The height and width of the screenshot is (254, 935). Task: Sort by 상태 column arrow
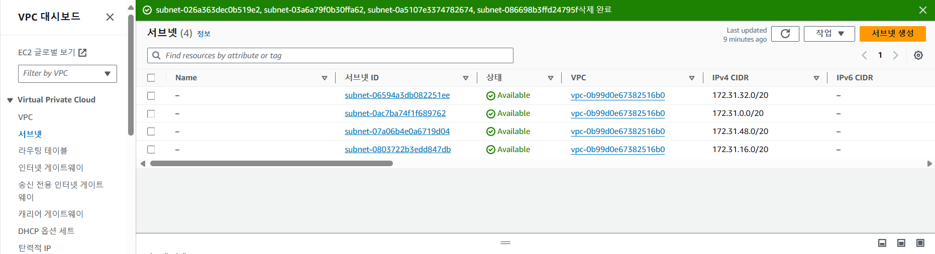(x=551, y=78)
